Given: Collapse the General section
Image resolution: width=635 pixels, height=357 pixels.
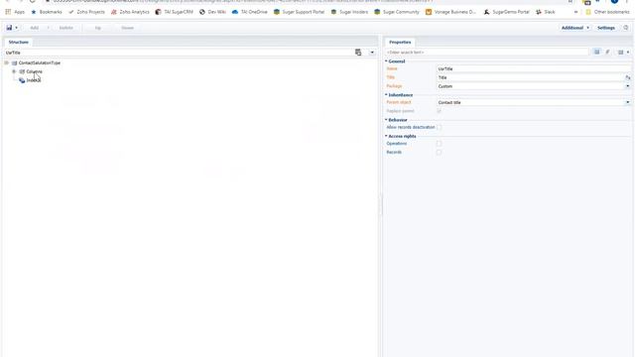Looking at the screenshot, I should (x=386, y=61).
